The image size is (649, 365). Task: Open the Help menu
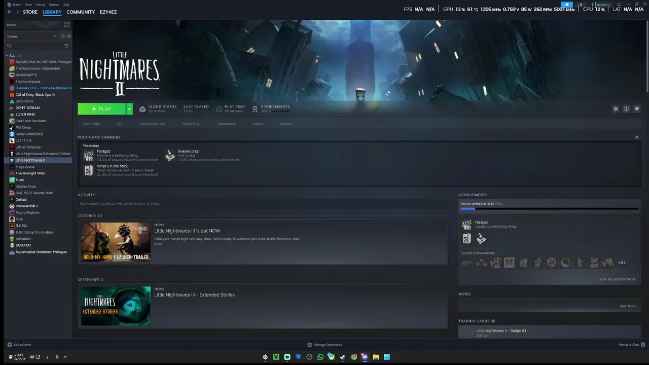point(66,5)
